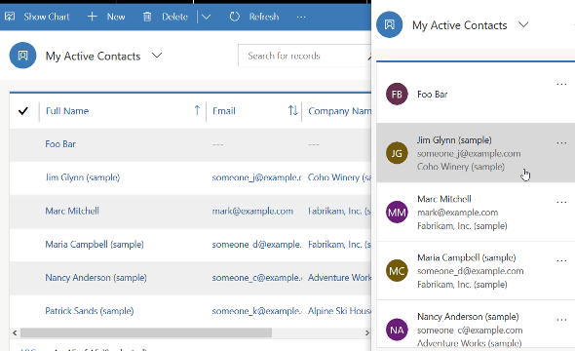575x351 pixels.
Task: Open the someone_j@example.com email link
Action: tap(256, 177)
